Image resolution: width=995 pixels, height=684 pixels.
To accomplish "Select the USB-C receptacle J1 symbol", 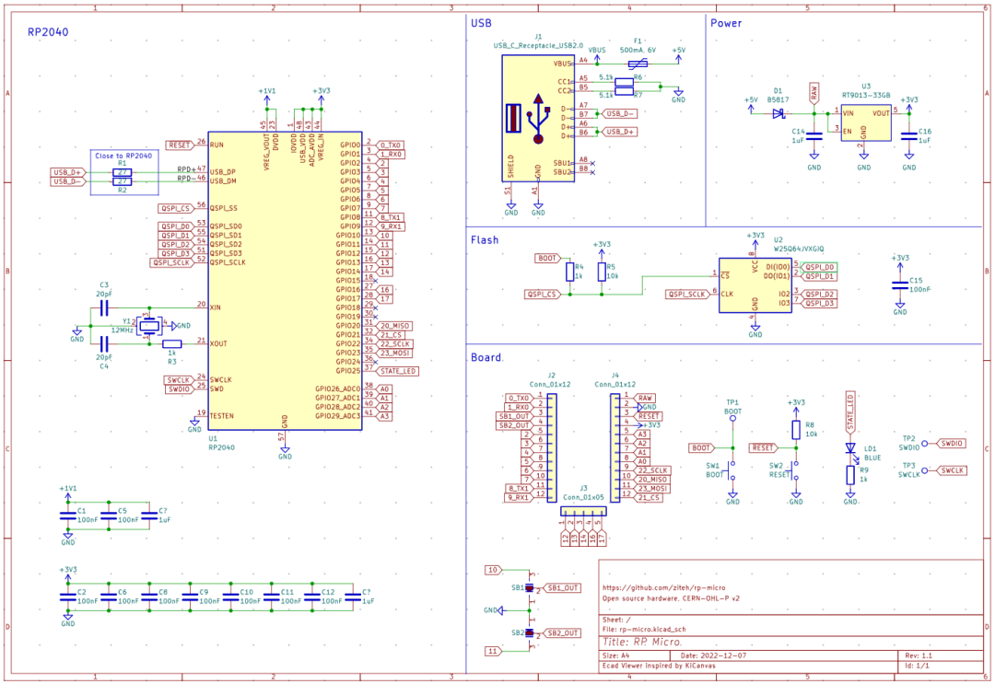I will pyautogui.click(x=538, y=119).
